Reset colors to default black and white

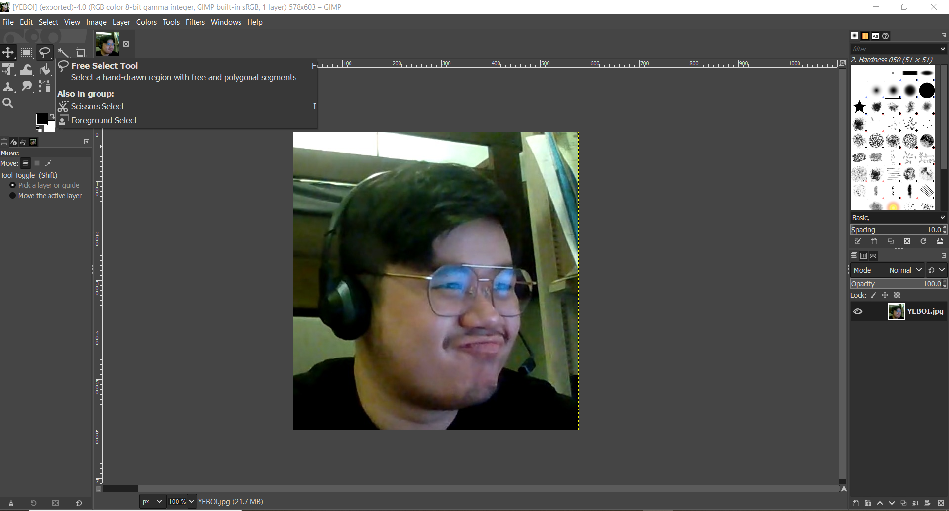click(39, 129)
